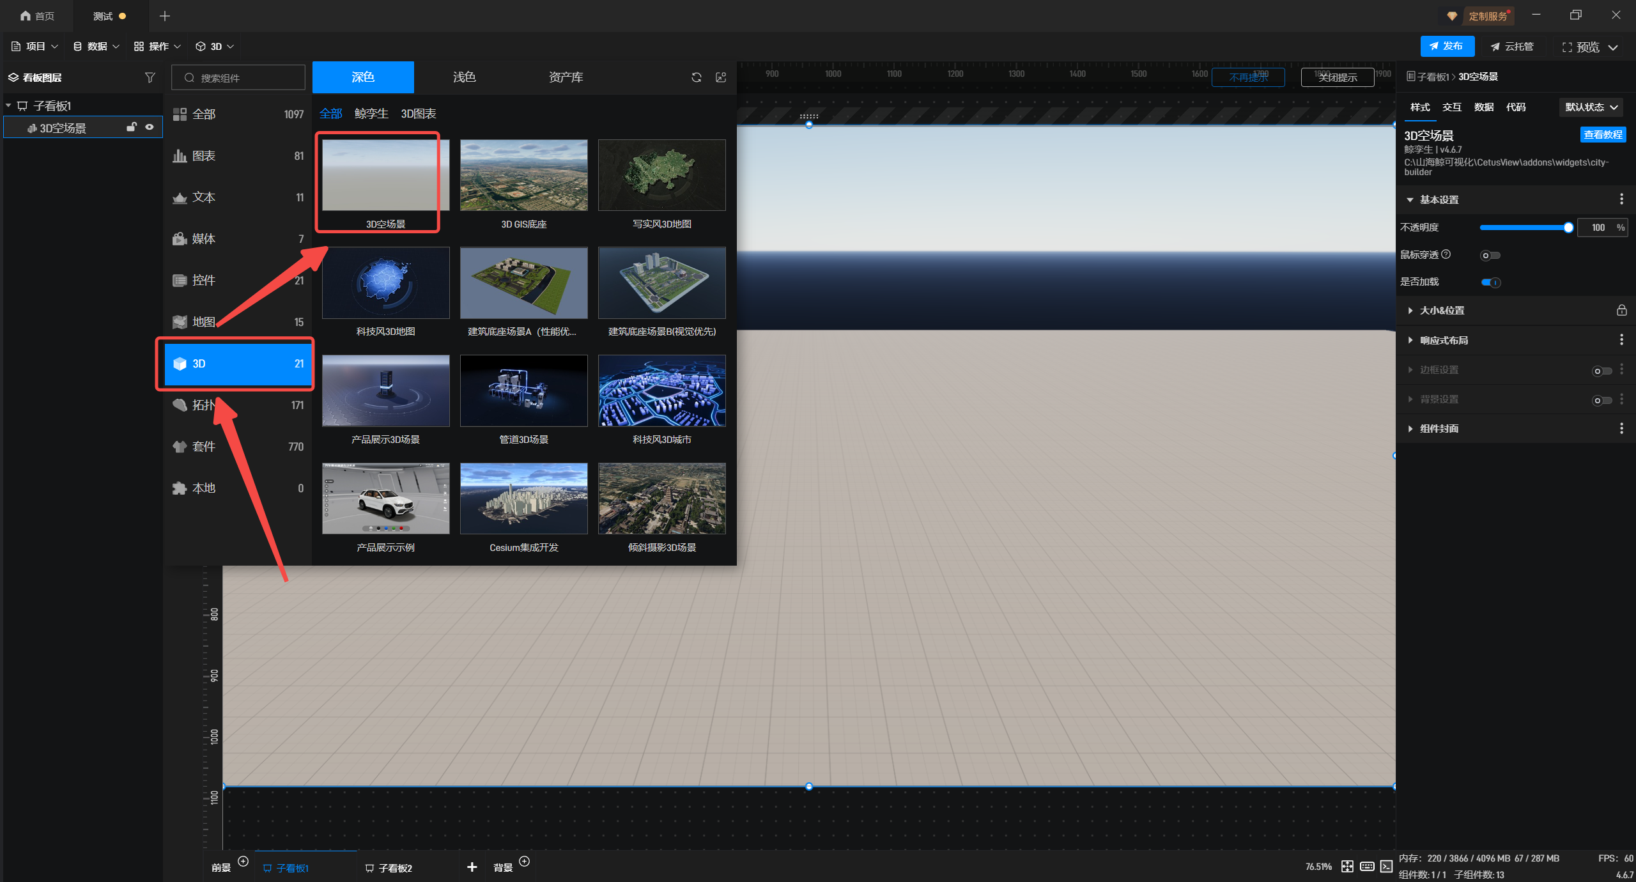
Task: Click the 查看教程 button
Action: point(1602,135)
